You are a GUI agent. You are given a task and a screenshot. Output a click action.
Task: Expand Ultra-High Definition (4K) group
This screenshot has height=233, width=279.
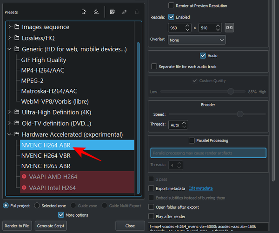(10, 112)
